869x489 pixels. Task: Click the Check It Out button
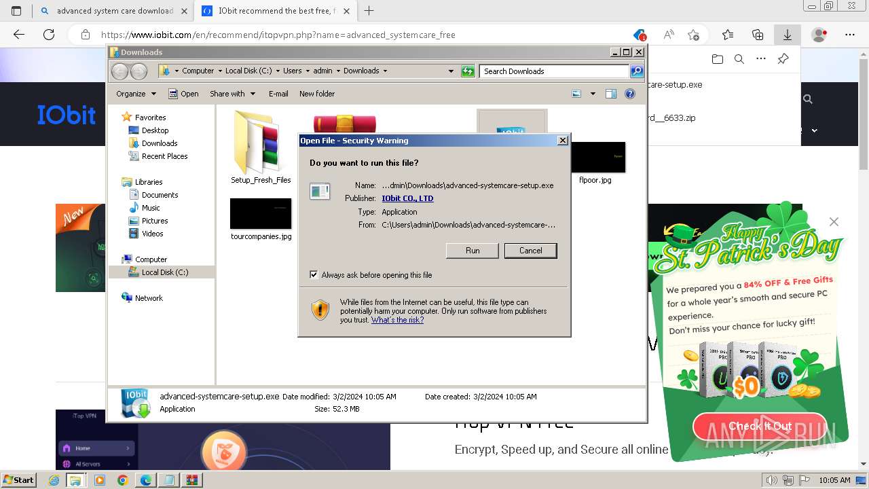pos(760,426)
